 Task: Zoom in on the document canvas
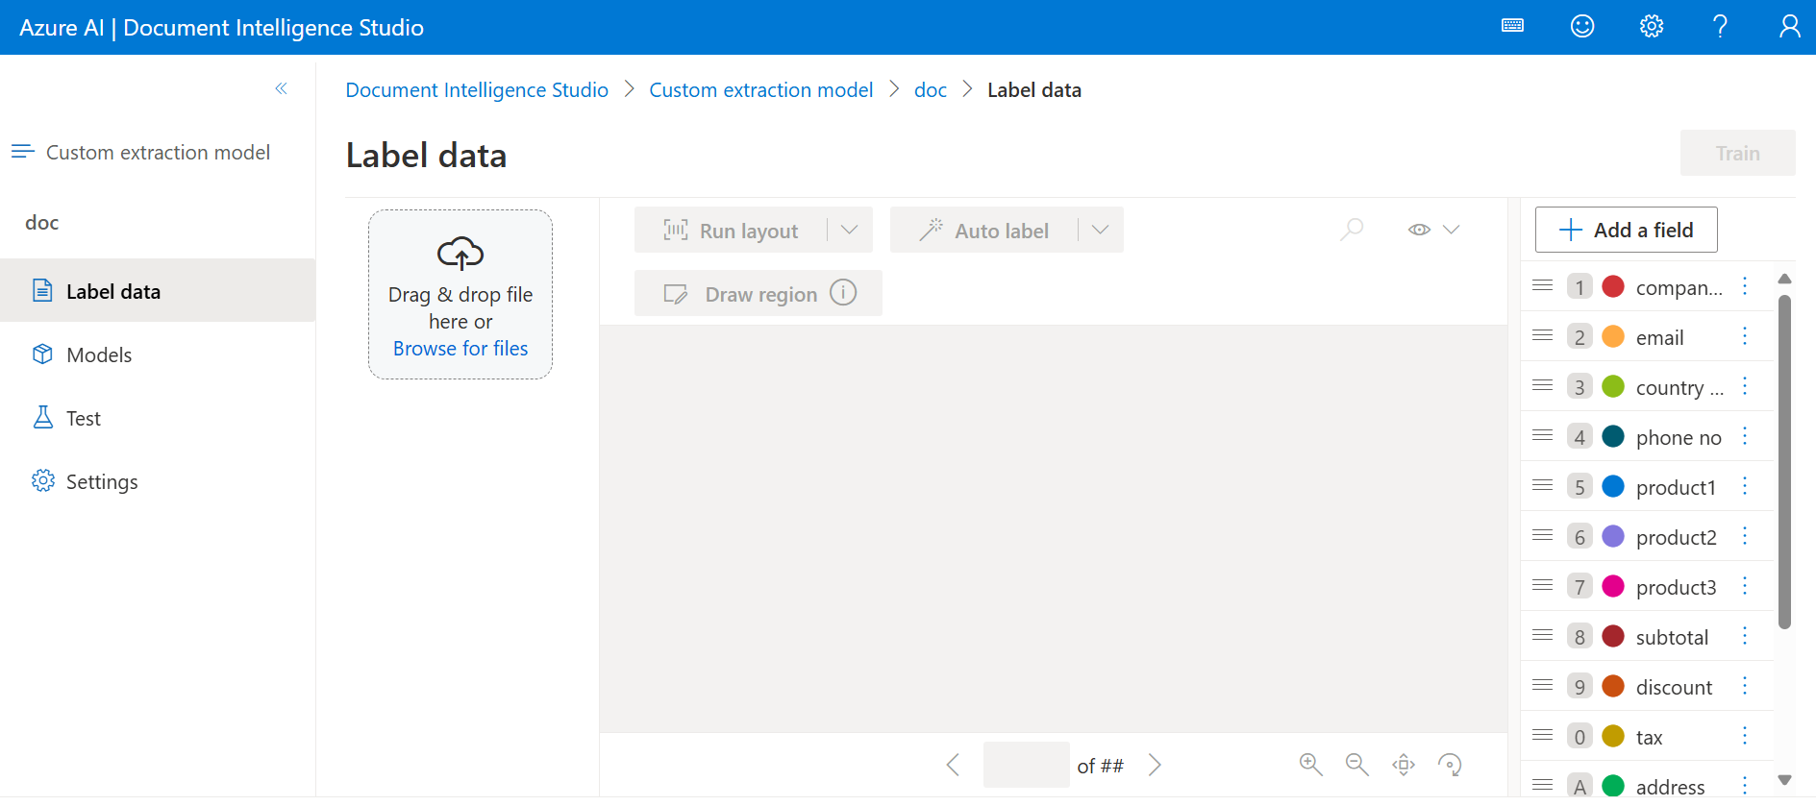(x=1310, y=765)
